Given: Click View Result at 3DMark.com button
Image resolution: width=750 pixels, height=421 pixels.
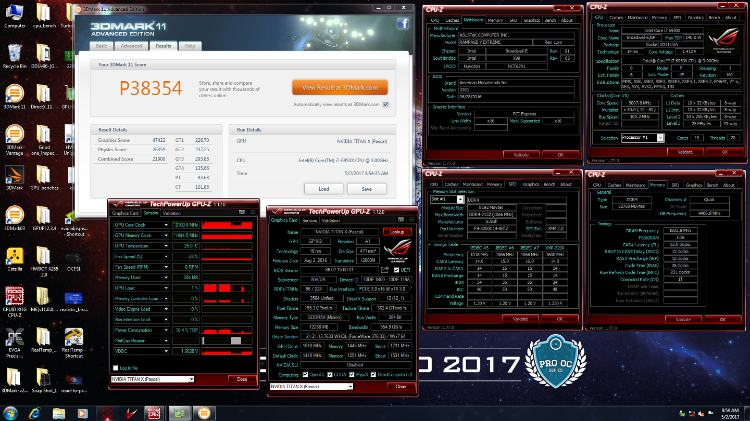Looking at the screenshot, I should pos(340,87).
